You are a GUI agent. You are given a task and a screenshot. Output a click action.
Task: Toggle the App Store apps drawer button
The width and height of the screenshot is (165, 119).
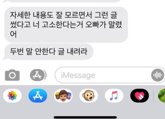point(38,75)
